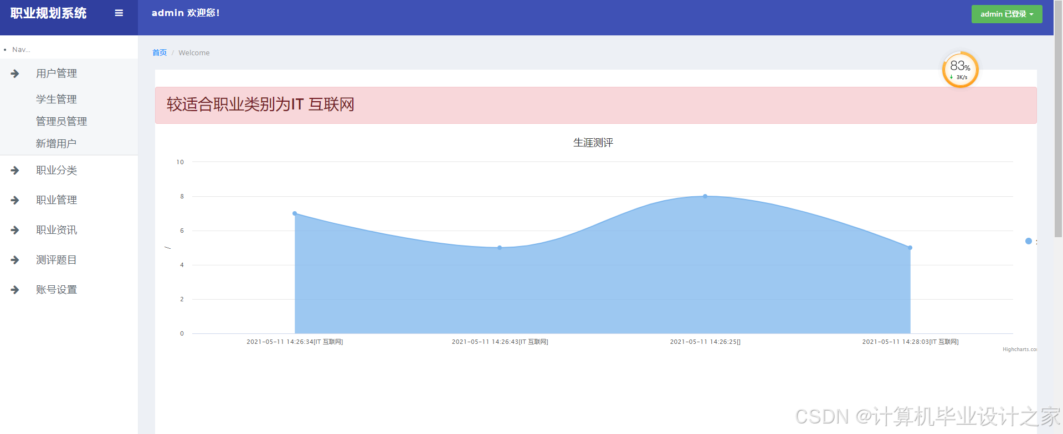1063x434 pixels.
Task: Click the arrow icon beside 职业管理
Action: 15,200
